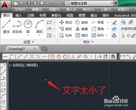Click the Save As icon
Viewport: 136px width, 110px height.
coord(35,3)
